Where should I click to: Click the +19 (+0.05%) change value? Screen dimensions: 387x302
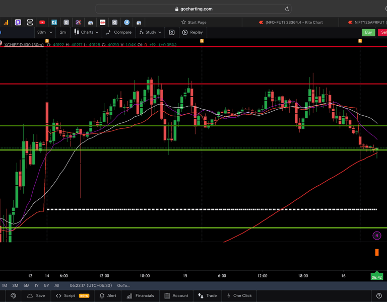coord(163,45)
